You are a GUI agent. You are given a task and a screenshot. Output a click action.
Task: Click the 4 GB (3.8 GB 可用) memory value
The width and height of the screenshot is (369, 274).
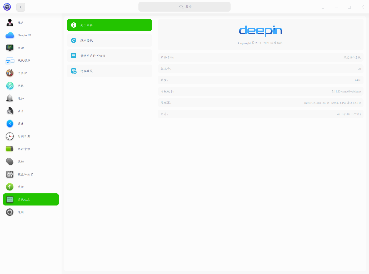click(x=349, y=114)
